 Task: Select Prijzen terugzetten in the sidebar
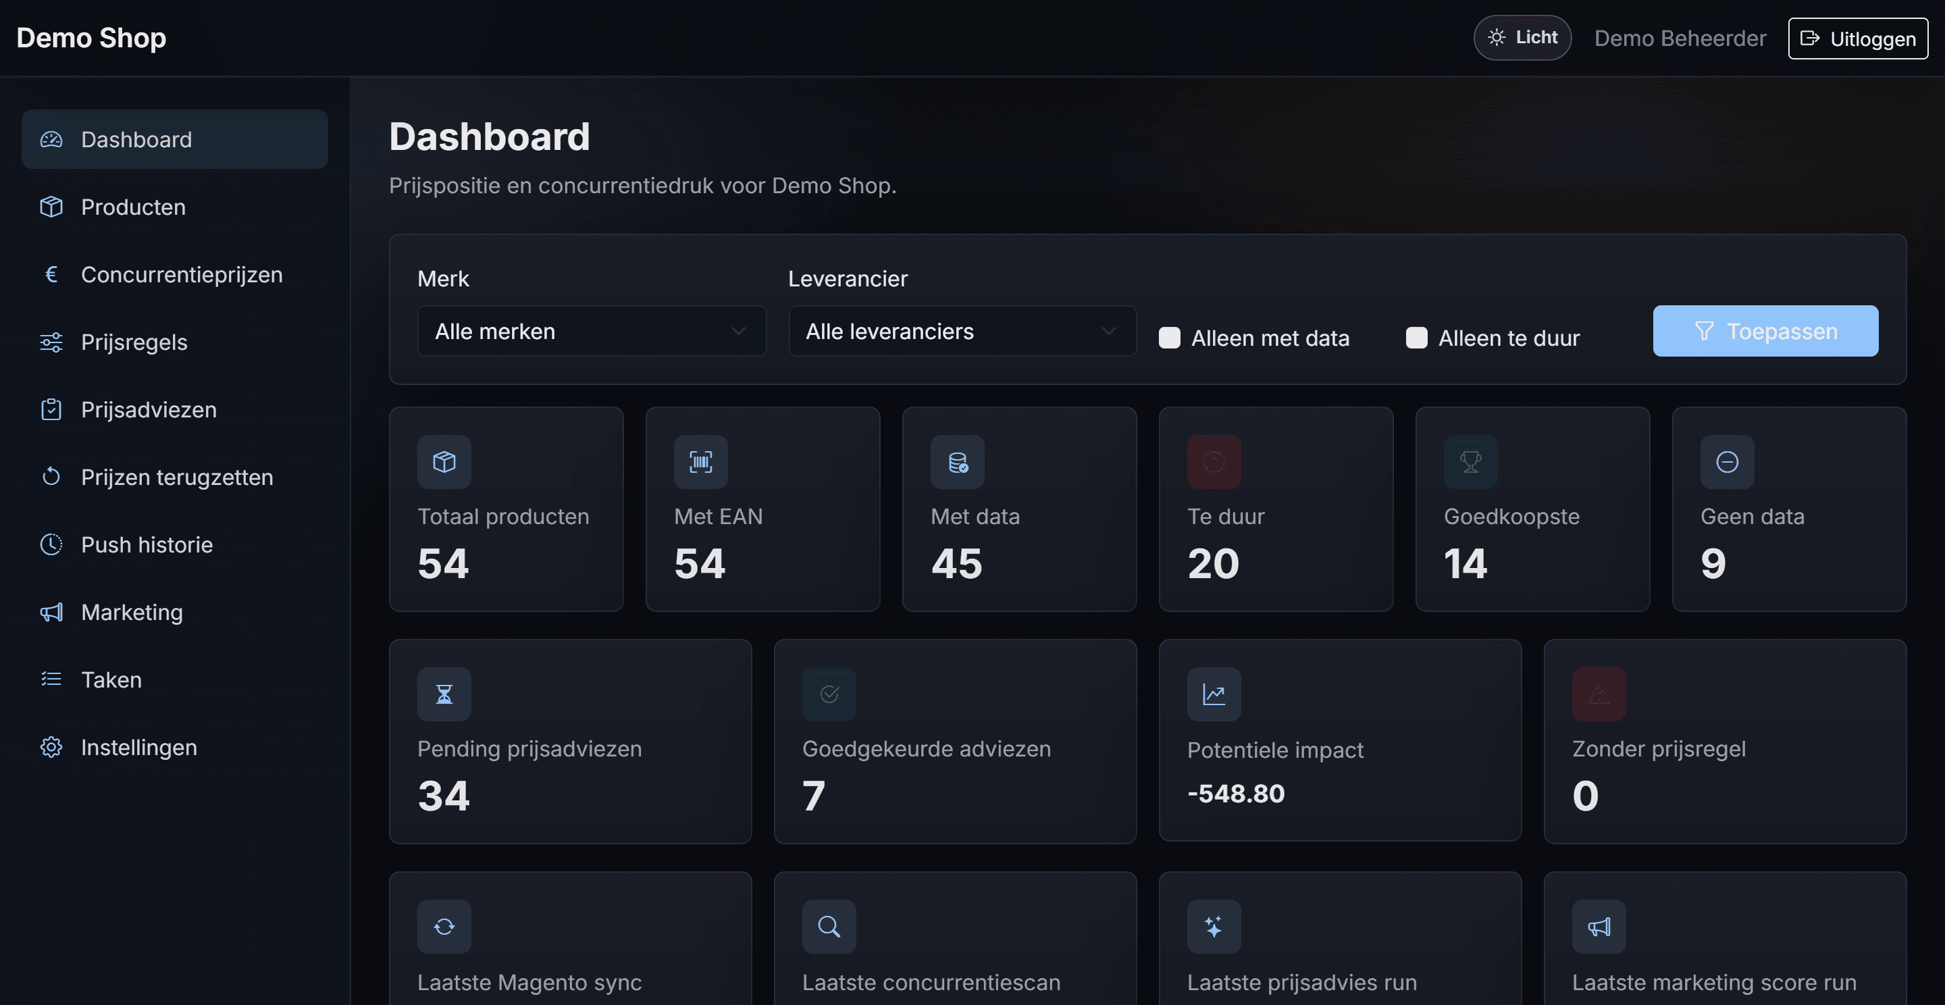point(174,476)
